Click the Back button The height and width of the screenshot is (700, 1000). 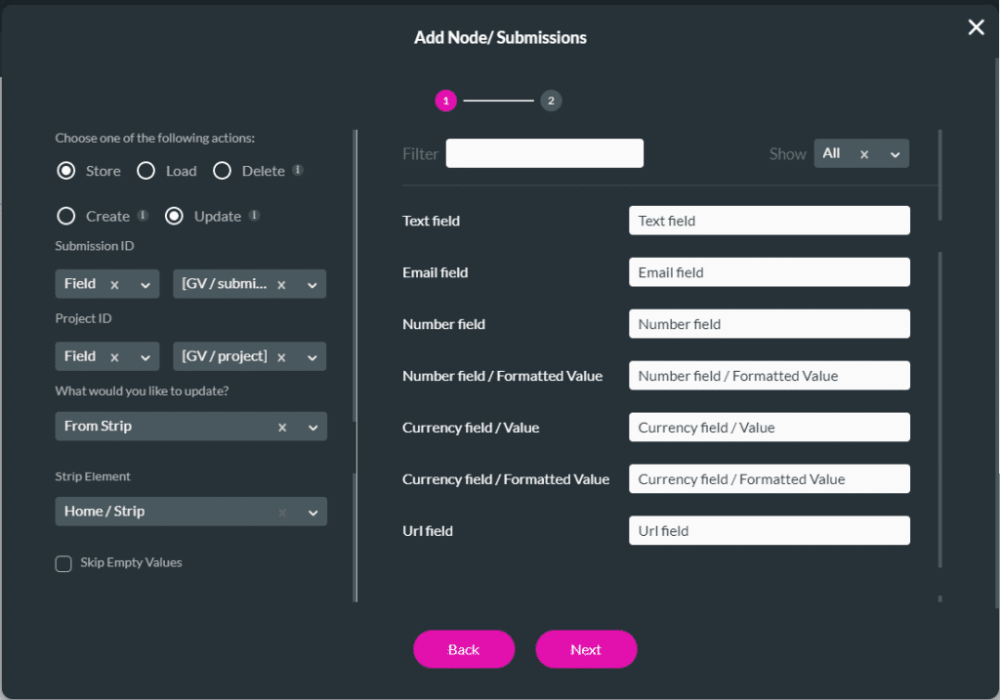click(x=464, y=649)
